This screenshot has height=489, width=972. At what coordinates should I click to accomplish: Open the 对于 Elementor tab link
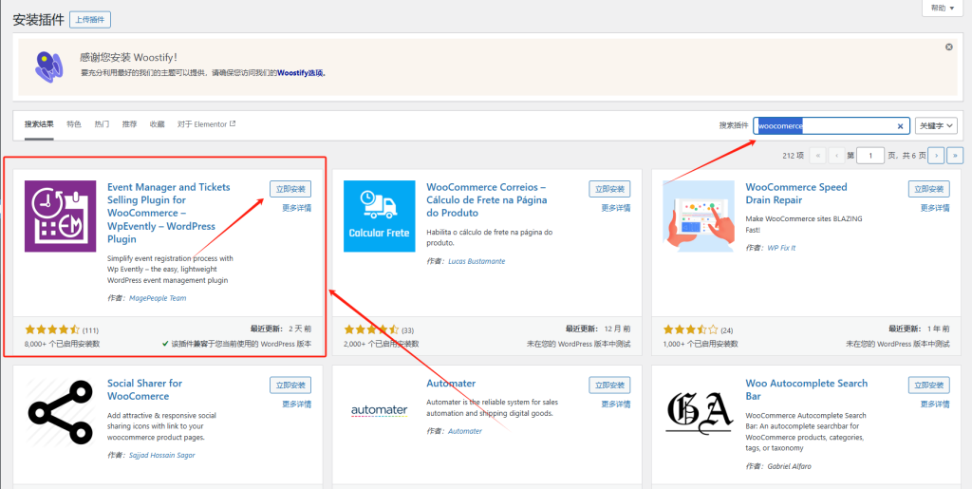pyautogui.click(x=206, y=124)
